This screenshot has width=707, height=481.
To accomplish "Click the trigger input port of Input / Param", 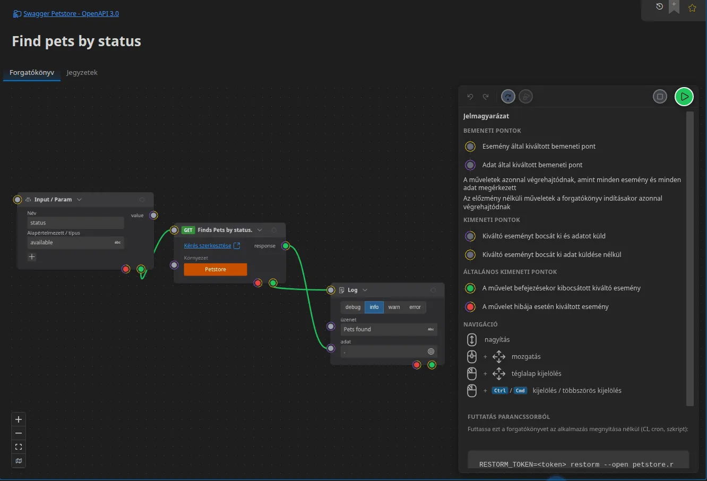I will pyautogui.click(x=18, y=200).
